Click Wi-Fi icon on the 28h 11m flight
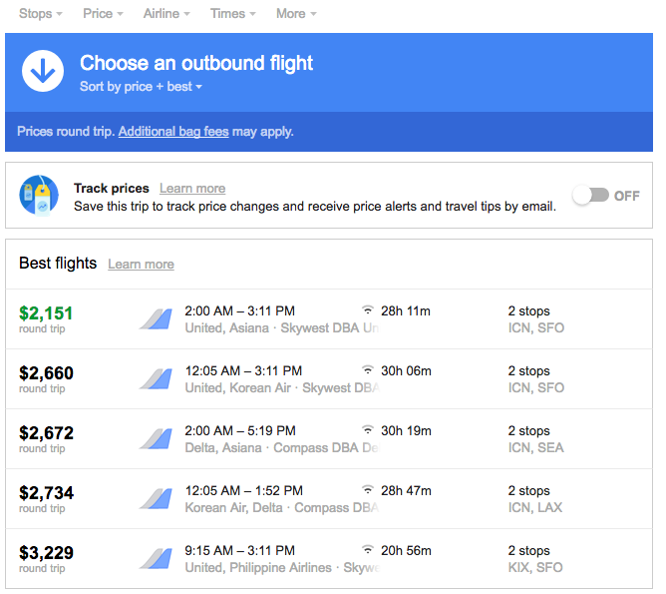The image size is (666, 594). point(368,310)
